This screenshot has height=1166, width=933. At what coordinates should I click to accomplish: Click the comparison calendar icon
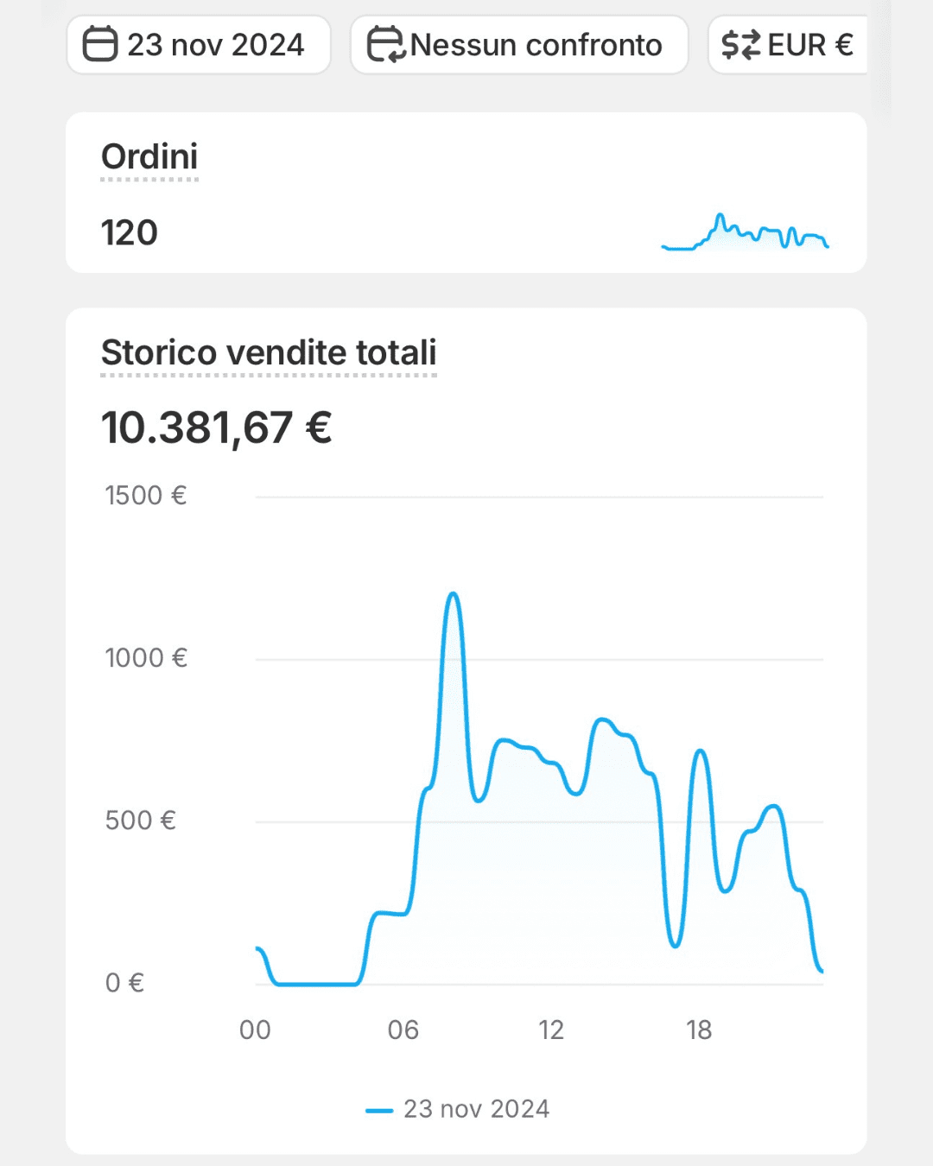pos(385,44)
